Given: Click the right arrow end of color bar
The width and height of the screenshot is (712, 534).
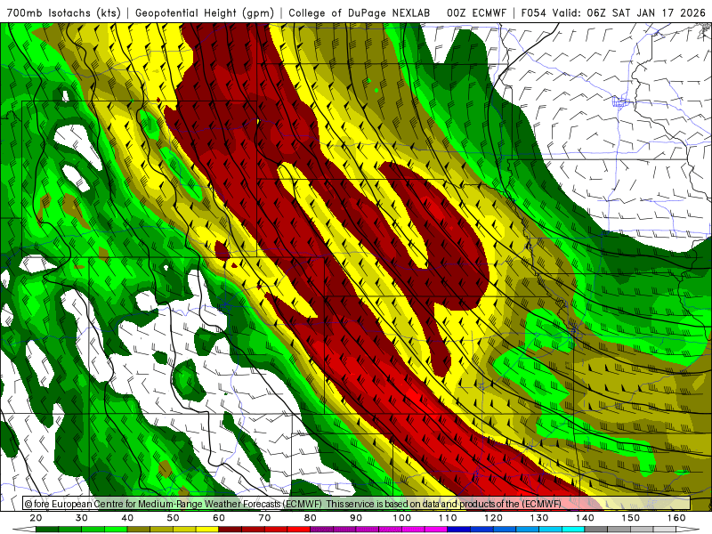Looking at the screenshot, I should coord(688,530).
